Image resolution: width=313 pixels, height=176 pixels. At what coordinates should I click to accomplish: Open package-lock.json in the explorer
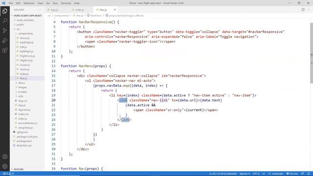(27, 137)
